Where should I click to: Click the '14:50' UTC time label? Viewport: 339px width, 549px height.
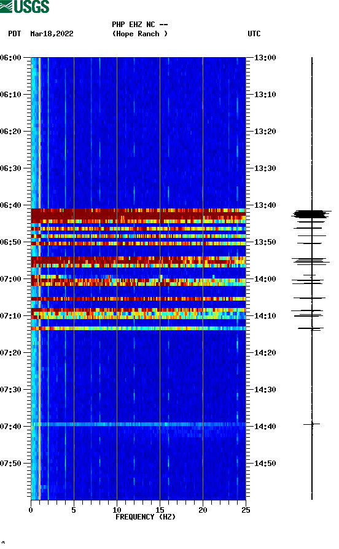pos(265,463)
